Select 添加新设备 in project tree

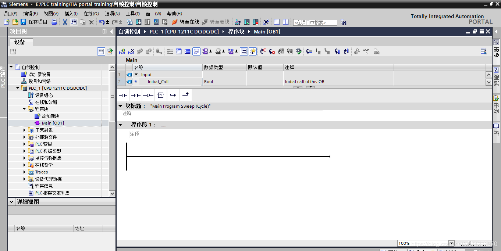36,74
